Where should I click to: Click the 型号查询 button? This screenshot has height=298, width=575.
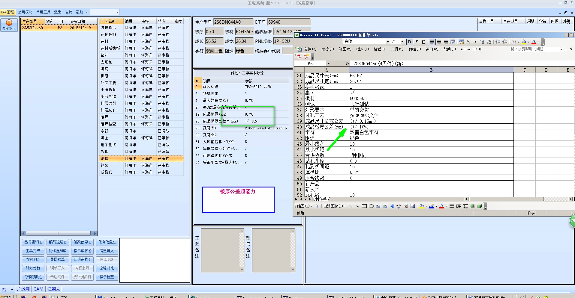pos(33,242)
